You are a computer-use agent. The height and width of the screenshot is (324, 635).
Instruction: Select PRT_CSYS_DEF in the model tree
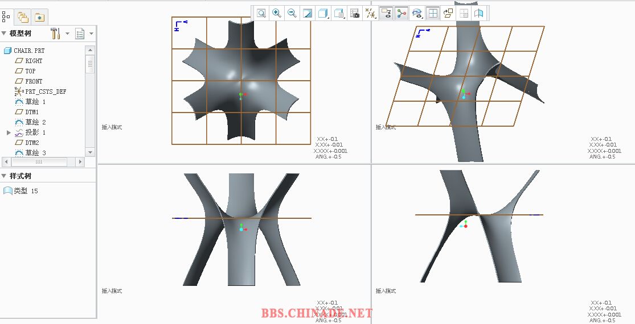point(46,92)
